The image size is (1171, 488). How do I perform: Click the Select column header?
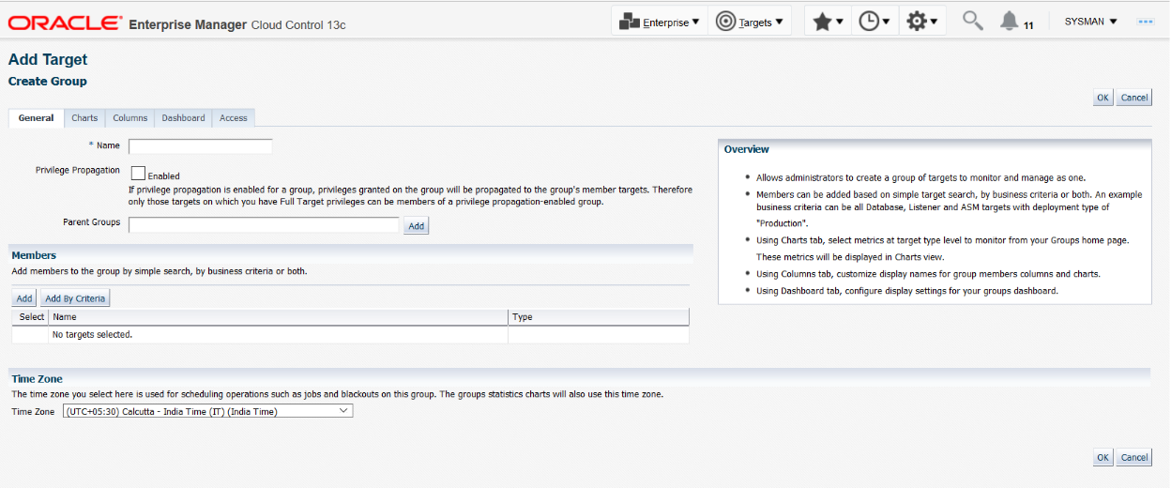click(30, 317)
